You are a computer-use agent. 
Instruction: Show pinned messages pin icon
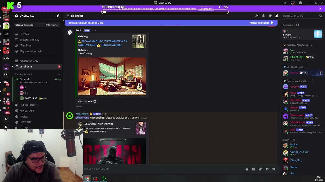pyautogui.click(x=270, y=16)
